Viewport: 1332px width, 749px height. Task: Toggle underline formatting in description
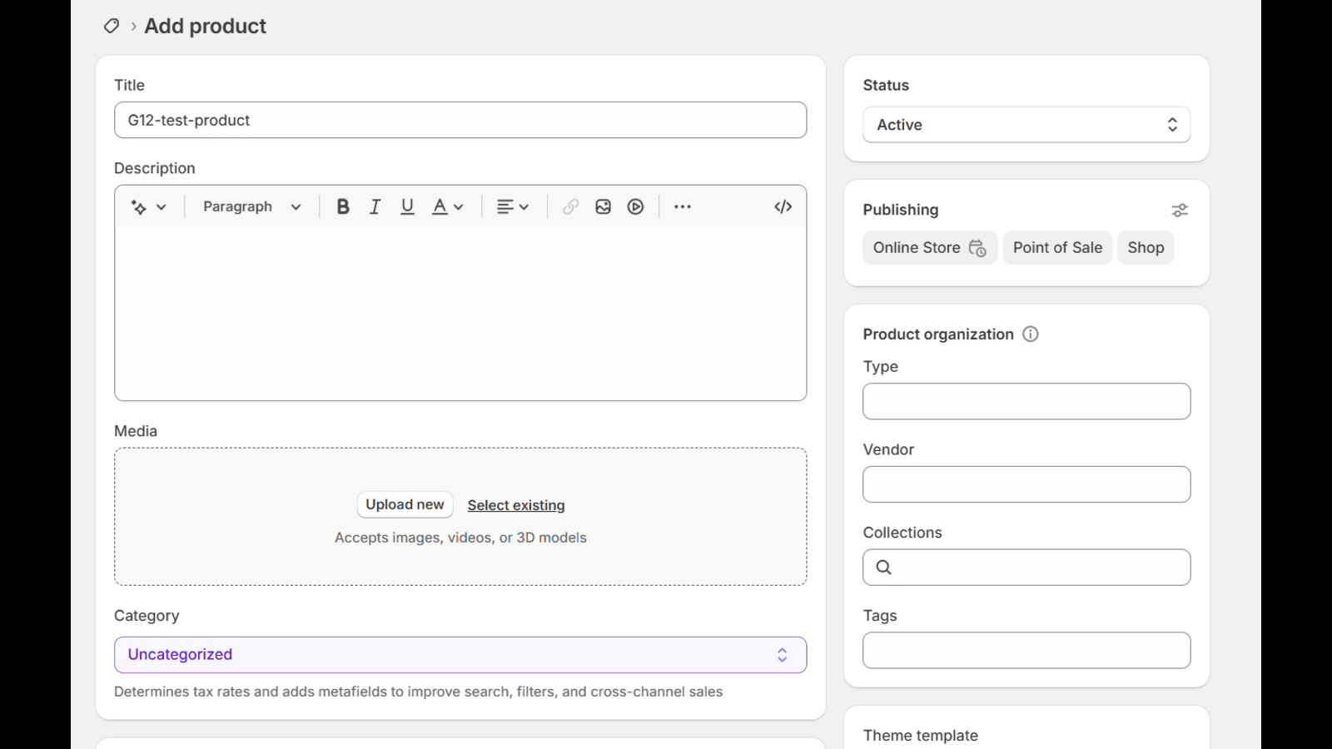[x=407, y=207]
